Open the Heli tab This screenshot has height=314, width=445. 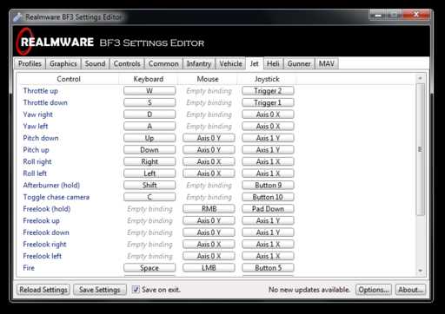[x=273, y=63]
